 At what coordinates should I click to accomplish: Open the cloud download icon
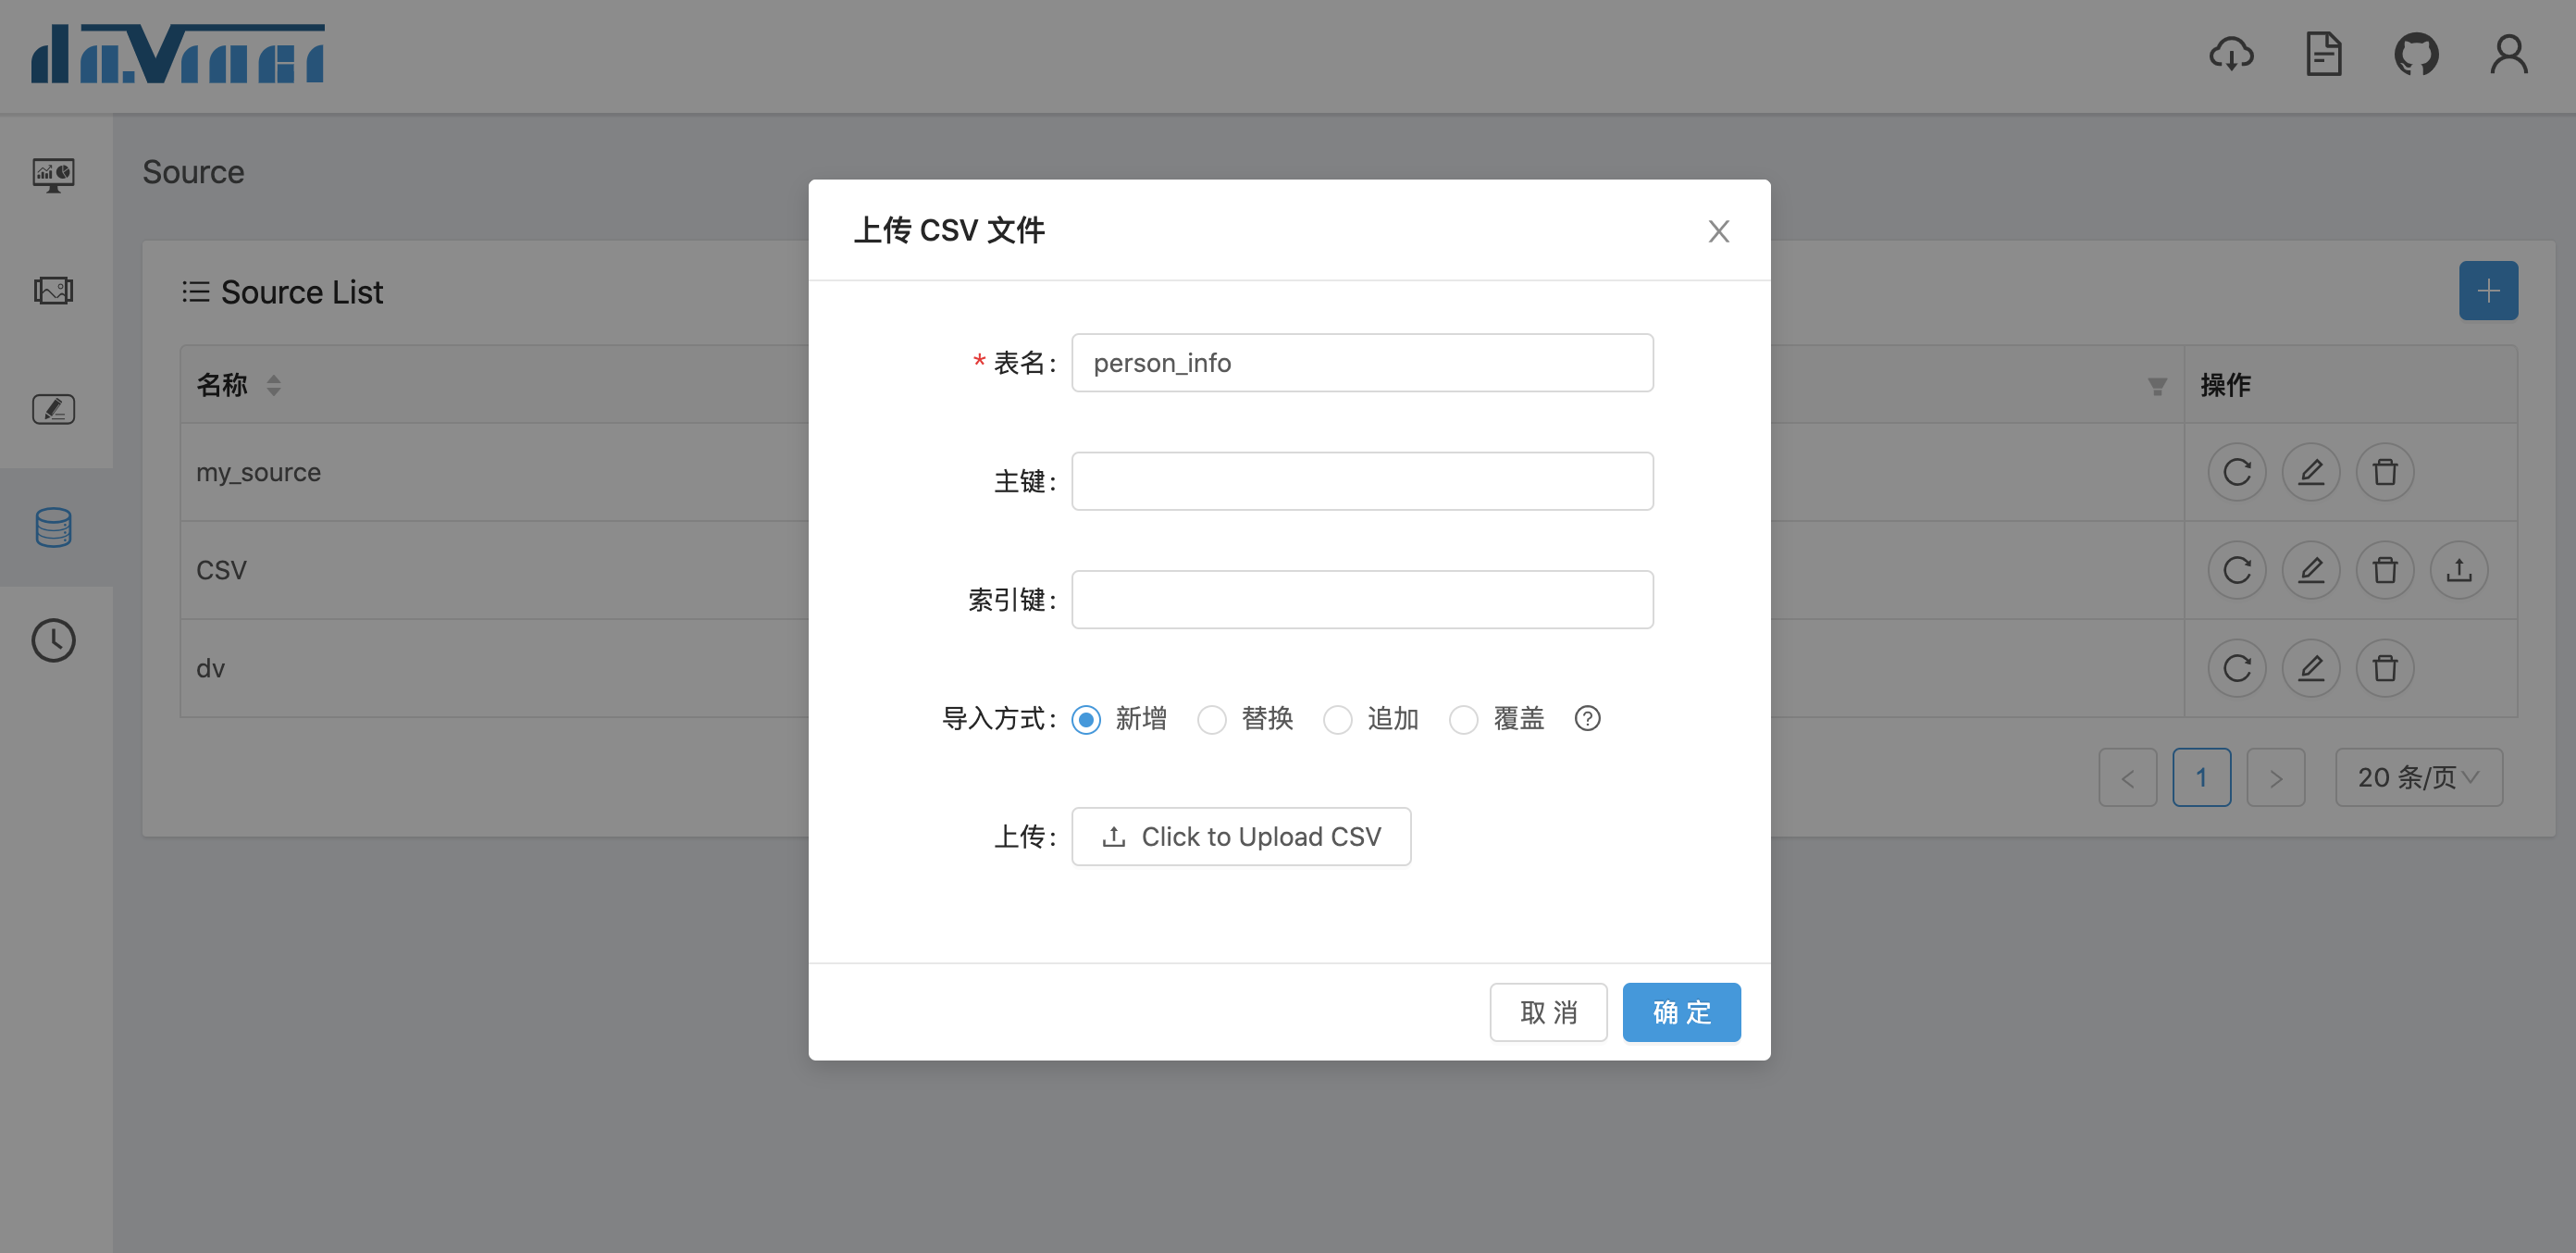click(2231, 54)
